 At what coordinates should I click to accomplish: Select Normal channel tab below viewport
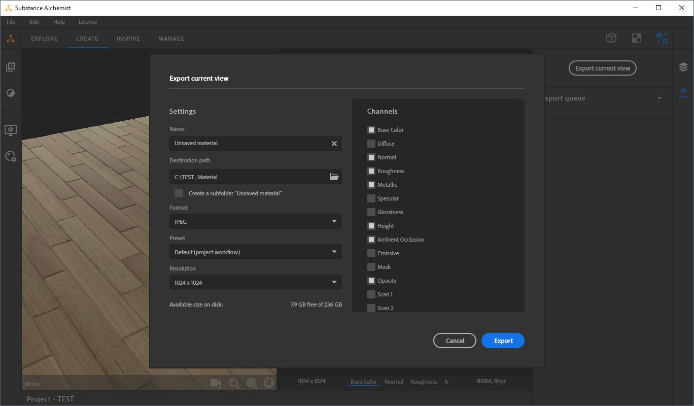[394, 382]
